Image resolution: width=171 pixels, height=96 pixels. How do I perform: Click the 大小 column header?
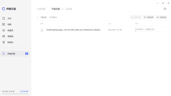coord(110,23)
